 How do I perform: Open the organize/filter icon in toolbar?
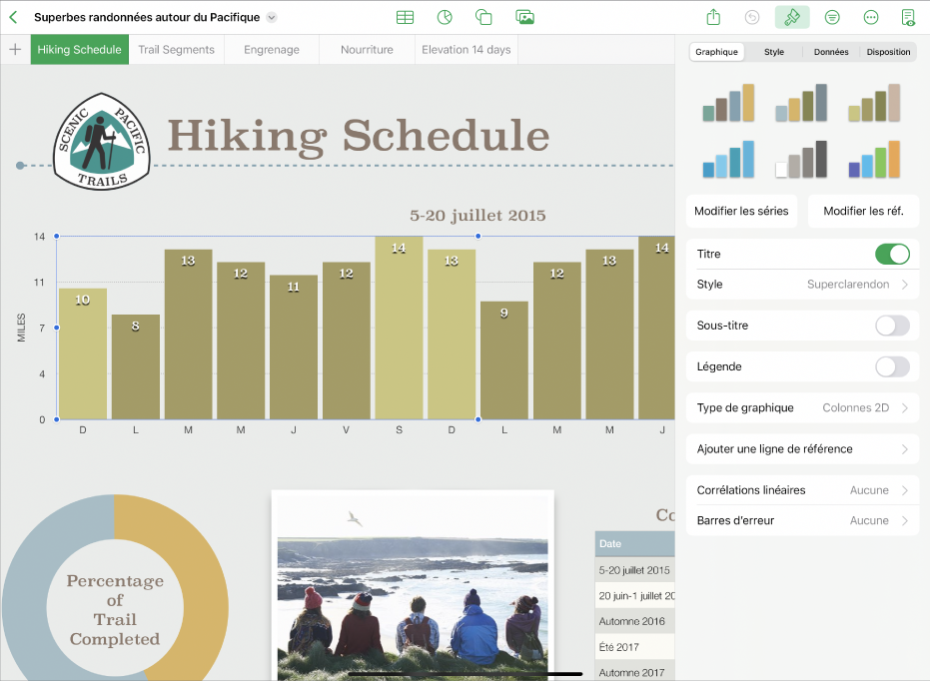[832, 17]
